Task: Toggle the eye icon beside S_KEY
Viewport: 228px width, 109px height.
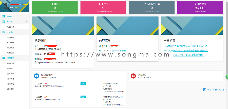Action: pyautogui.click(x=100, y=51)
